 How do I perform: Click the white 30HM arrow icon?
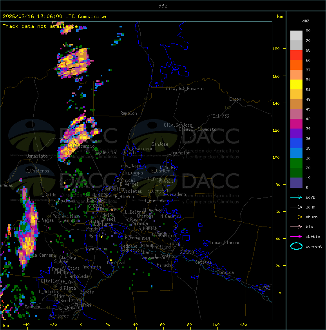click(296, 207)
